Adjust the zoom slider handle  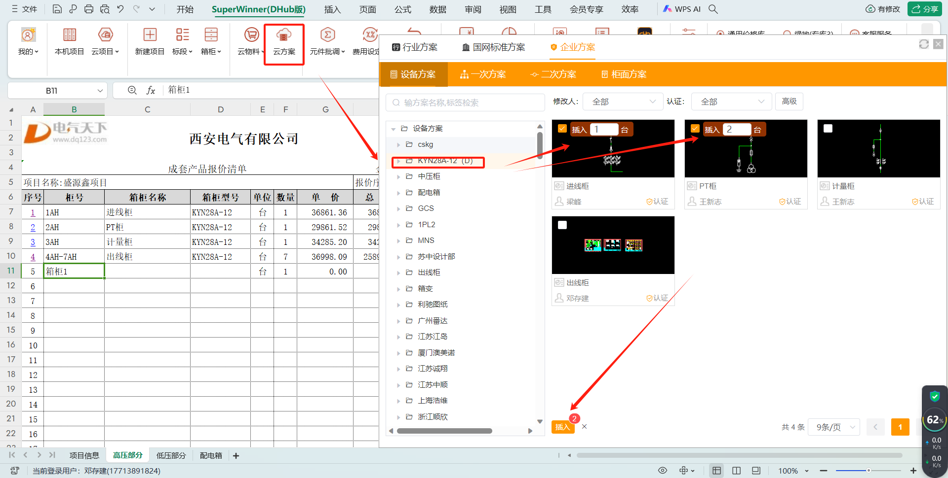tap(869, 471)
